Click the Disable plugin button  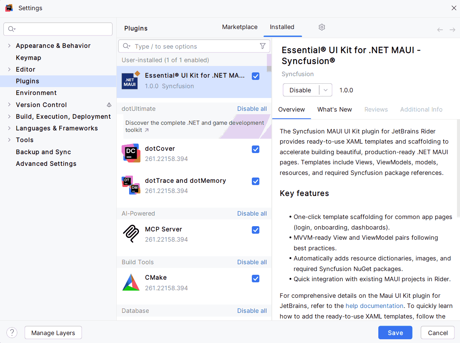[x=301, y=90]
